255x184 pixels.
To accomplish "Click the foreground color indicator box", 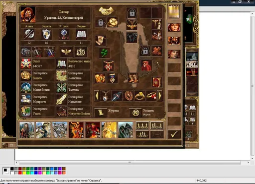I will (5, 170).
